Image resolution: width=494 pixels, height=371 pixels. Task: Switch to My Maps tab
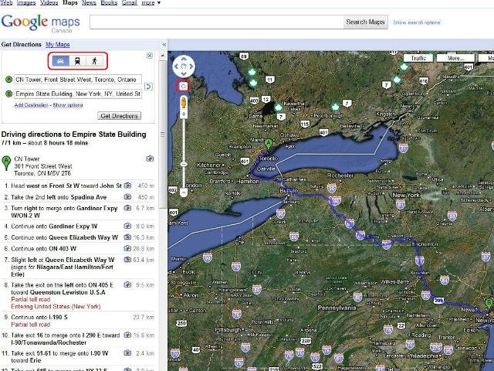tap(56, 46)
